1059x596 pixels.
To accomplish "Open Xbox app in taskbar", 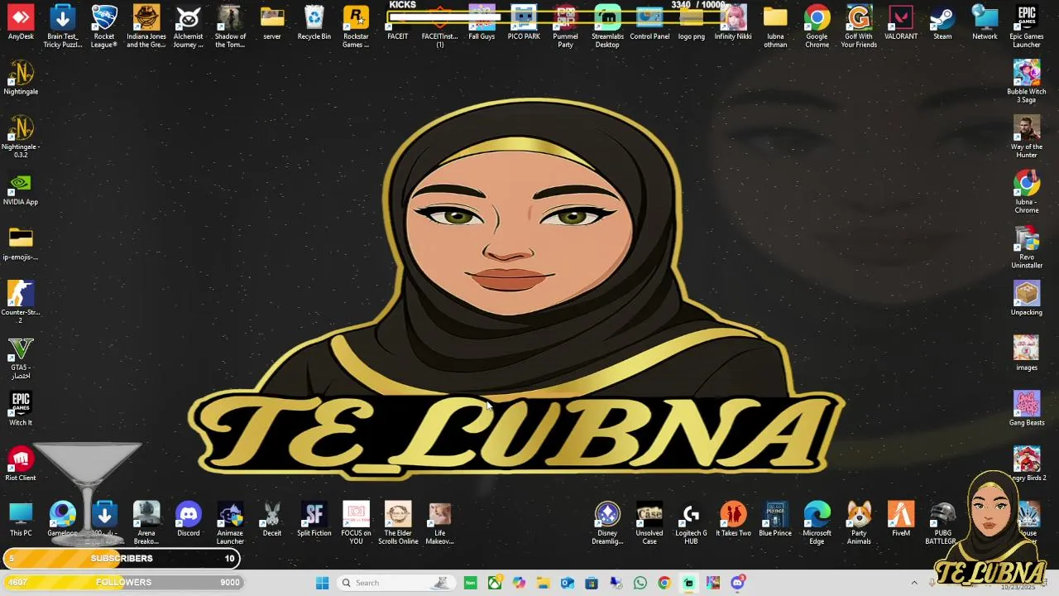I will (495, 583).
